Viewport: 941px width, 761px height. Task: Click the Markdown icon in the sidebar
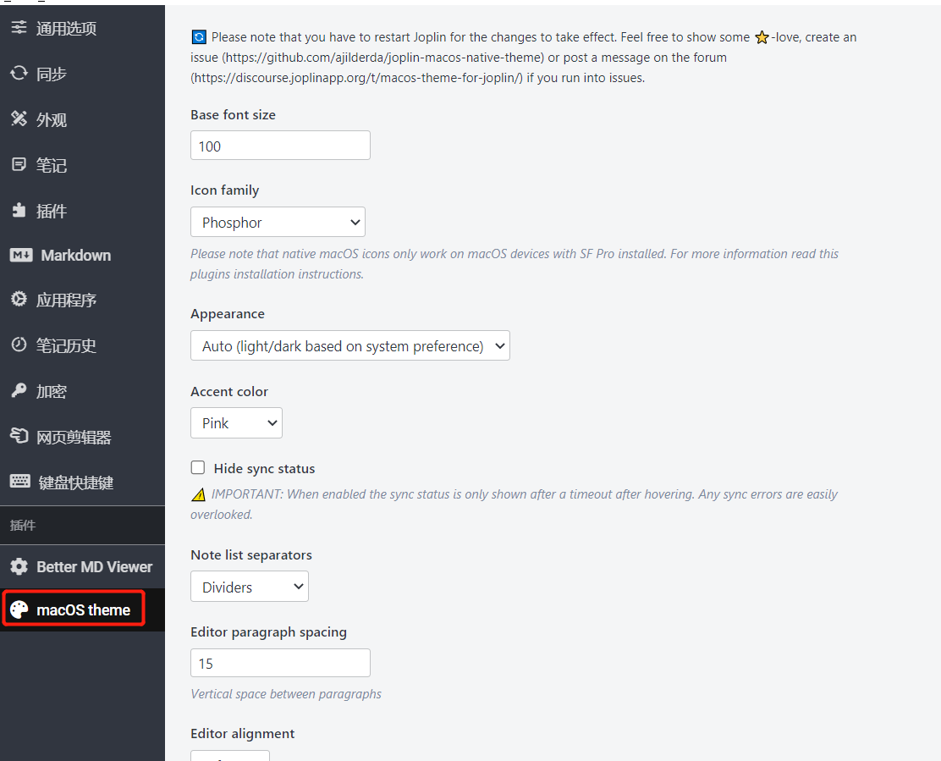[x=21, y=256]
